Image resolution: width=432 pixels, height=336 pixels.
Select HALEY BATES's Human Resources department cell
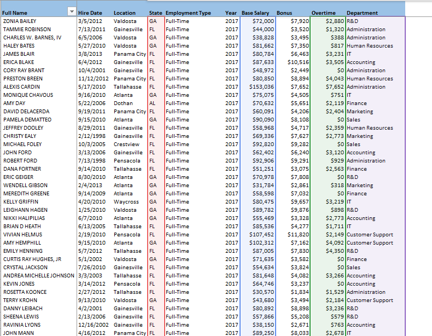[370, 46]
